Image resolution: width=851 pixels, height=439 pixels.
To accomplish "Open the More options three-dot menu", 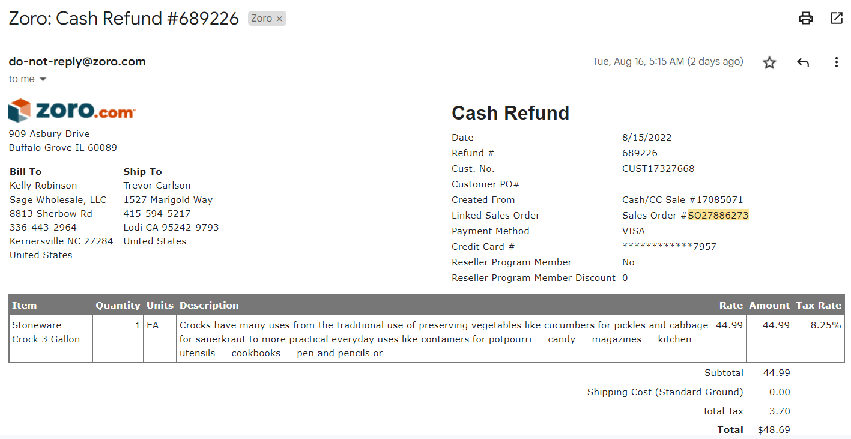I will [x=836, y=62].
